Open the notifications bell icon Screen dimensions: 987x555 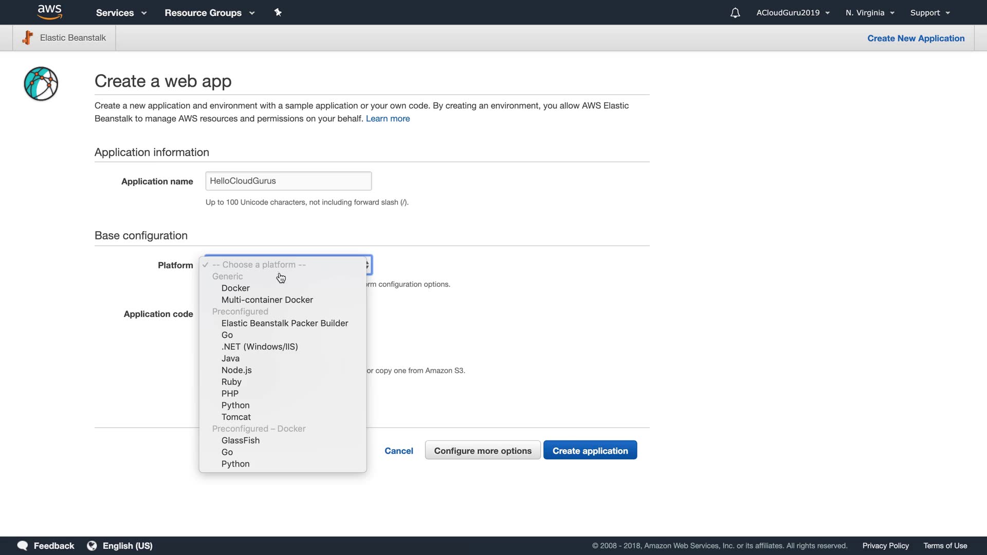(x=735, y=13)
